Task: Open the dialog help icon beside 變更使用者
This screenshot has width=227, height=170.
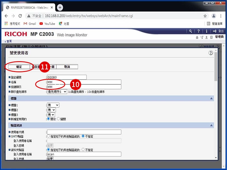Action: pos(211,53)
